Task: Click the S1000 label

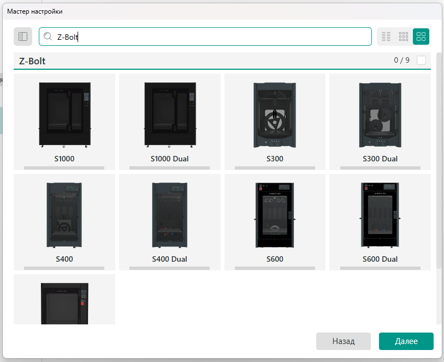Action: 64,159
